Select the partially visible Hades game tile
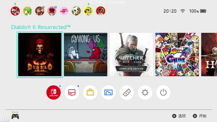 click(209, 54)
